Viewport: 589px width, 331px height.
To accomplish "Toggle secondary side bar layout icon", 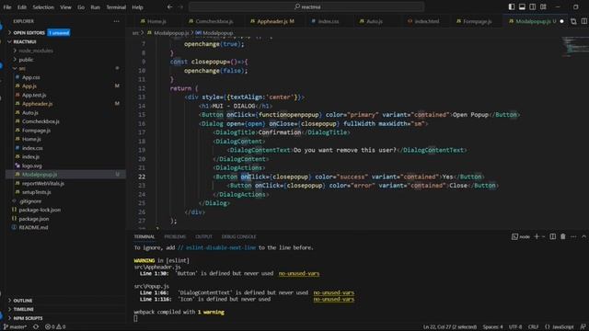I will tap(533, 6).
